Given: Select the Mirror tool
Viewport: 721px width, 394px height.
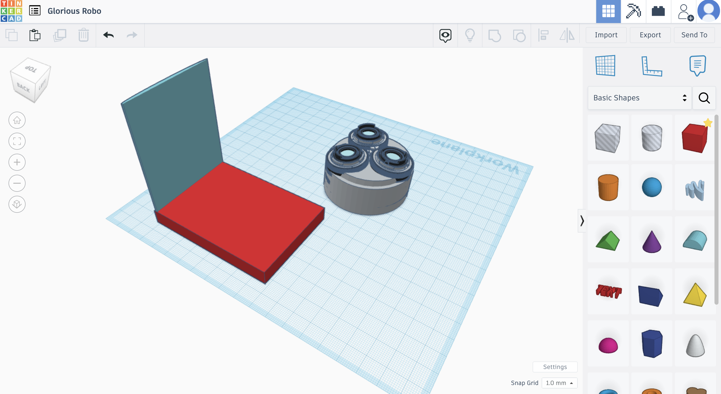Looking at the screenshot, I should (x=567, y=35).
